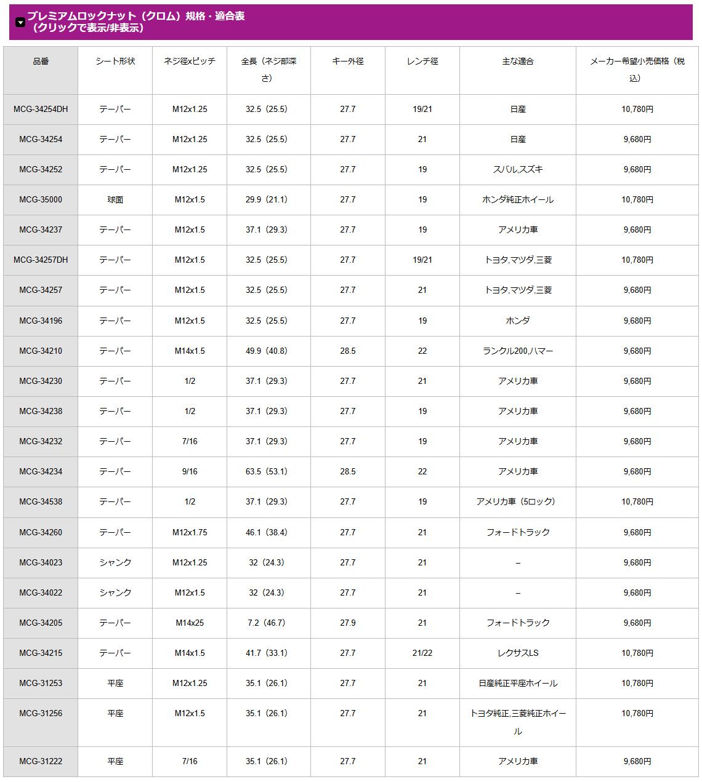
Task: Select the シート形状 column header
Action: (115, 70)
